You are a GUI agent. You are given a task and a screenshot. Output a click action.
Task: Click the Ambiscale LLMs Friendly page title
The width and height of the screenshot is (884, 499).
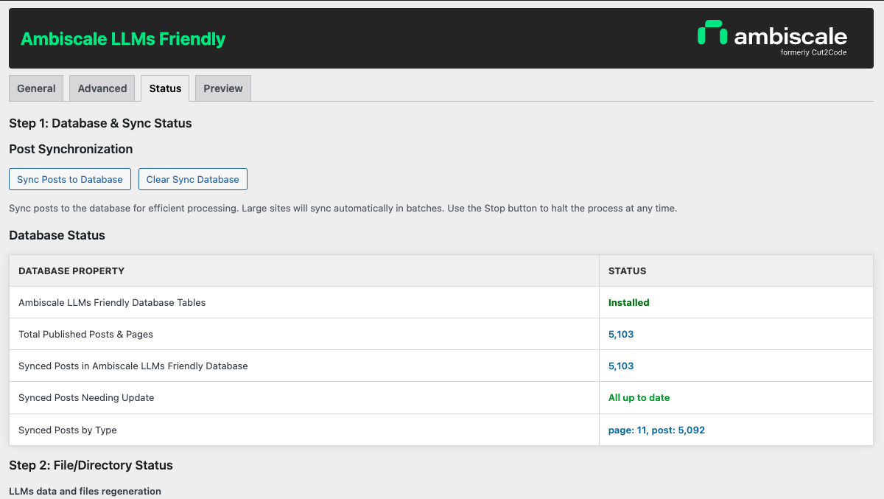(x=123, y=39)
